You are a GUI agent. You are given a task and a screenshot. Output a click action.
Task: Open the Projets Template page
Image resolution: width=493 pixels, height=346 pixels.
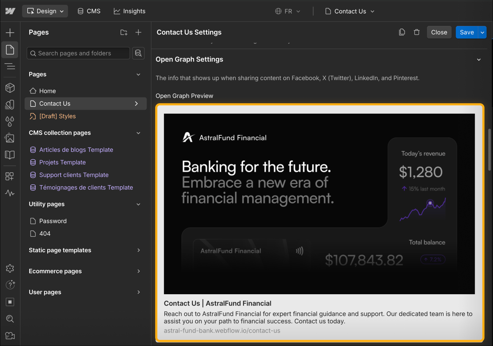[x=86, y=162]
